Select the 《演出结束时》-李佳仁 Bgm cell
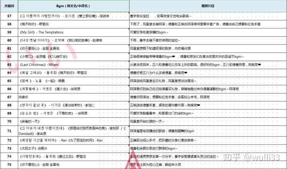This screenshot has height=169, width=287. click(74, 105)
